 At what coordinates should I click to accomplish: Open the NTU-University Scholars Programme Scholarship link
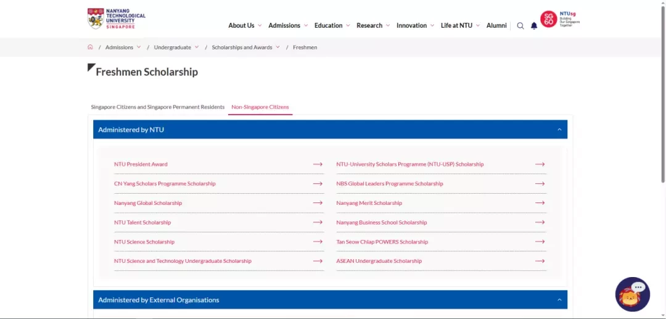click(410, 164)
